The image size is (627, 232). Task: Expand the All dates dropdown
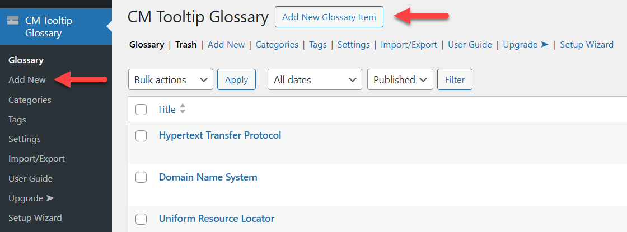click(315, 79)
